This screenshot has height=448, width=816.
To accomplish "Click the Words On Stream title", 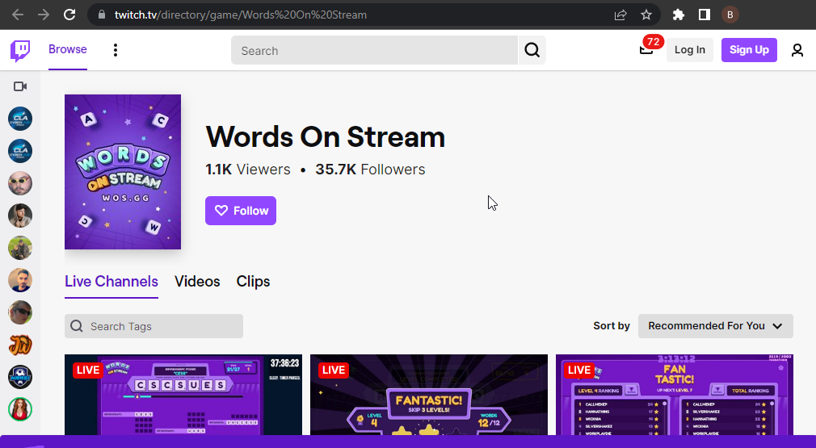I will [x=326, y=136].
